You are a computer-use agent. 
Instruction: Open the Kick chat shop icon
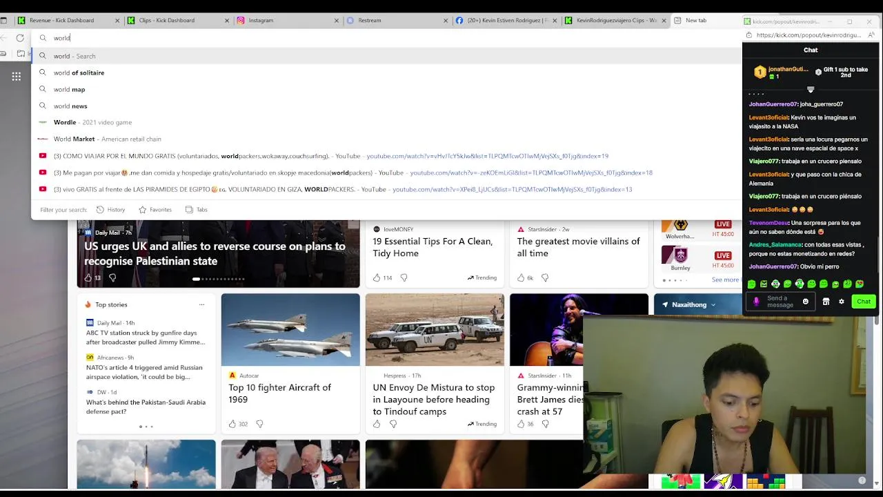pyautogui.click(x=826, y=302)
